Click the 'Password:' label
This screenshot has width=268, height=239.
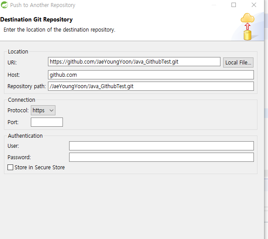19,157
